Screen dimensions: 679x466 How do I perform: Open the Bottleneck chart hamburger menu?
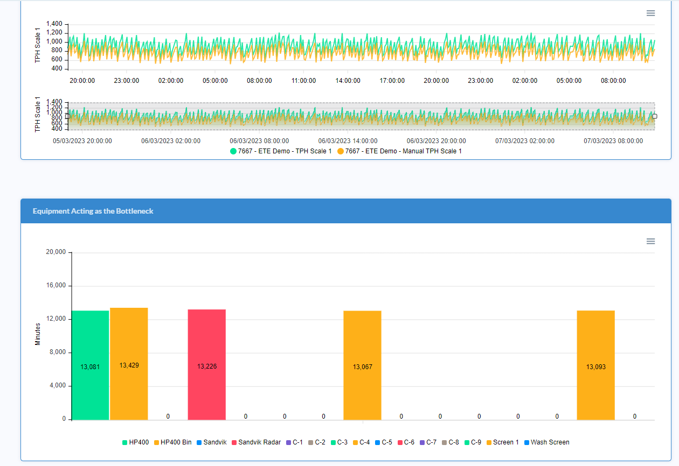pyautogui.click(x=650, y=241)
